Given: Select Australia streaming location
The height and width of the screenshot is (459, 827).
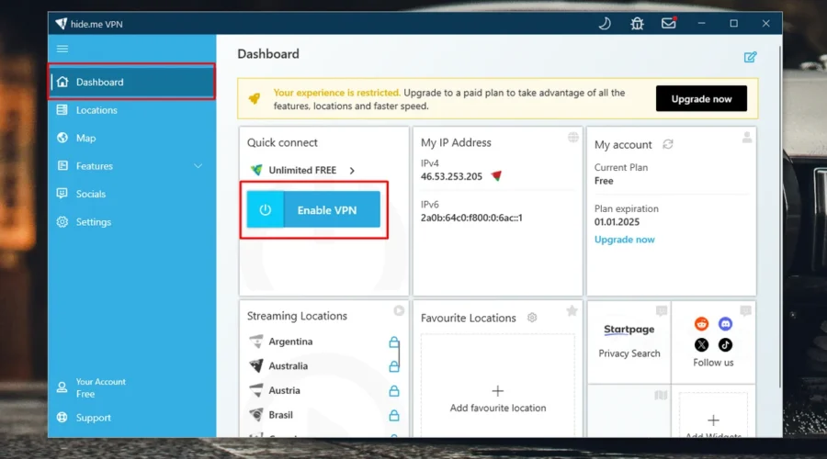Looking at the screenshot, I should (288, 365).
